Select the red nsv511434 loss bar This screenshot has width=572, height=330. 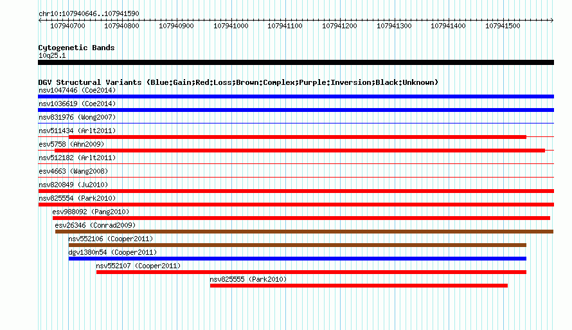[298, 137]
